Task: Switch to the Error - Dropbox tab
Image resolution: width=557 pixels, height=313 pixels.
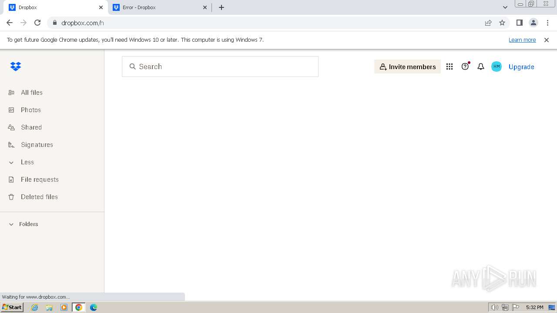Action: point(160,7)
